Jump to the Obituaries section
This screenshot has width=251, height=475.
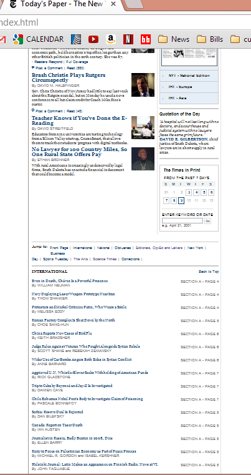pos(123,248)
